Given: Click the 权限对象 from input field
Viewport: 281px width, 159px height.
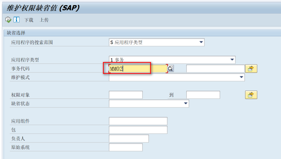Looking at the screenshot, I should click(126, 95).
